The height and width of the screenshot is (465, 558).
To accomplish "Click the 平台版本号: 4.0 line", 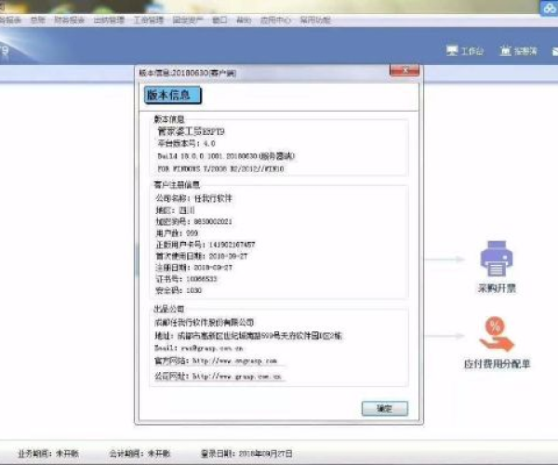I will click(187, 144).
